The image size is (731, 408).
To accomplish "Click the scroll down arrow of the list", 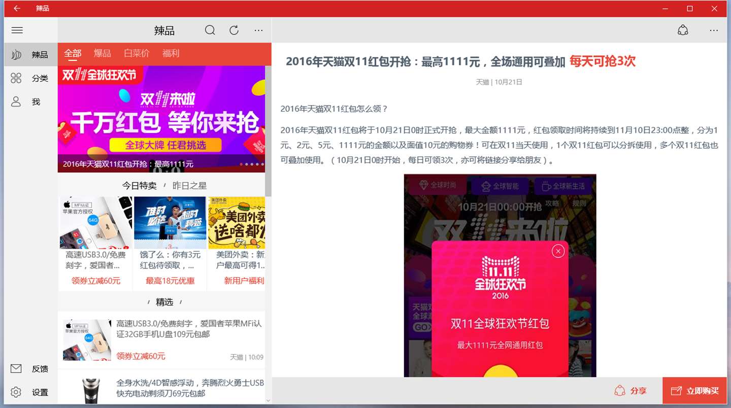I will pos(268,401).
